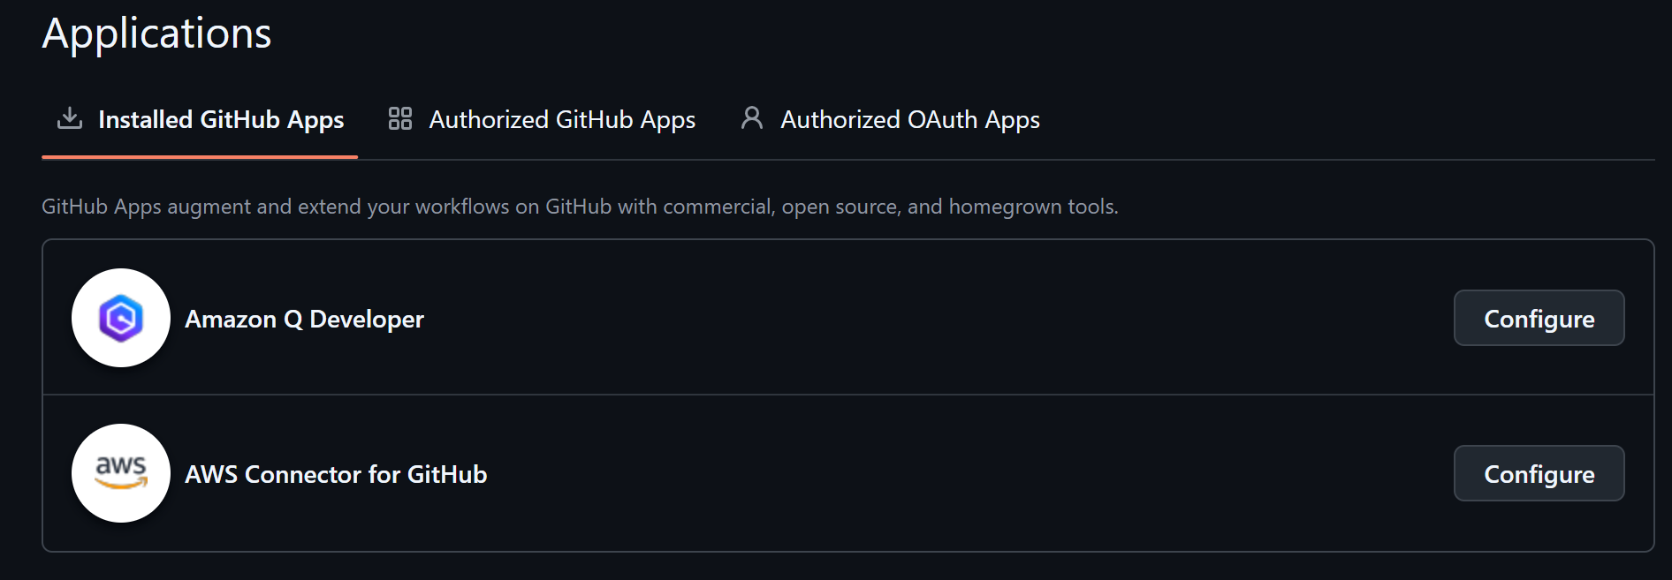
Task: Click the Amazon Q Developer list row
Action: point(795,318)
